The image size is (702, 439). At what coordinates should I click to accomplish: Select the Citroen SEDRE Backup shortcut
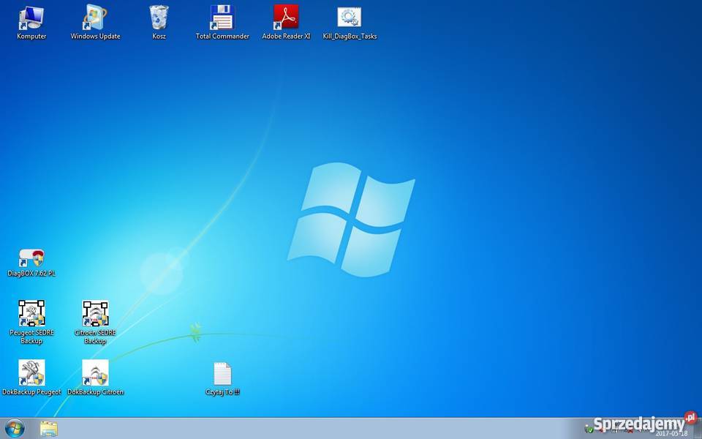(x=95, y=314)
